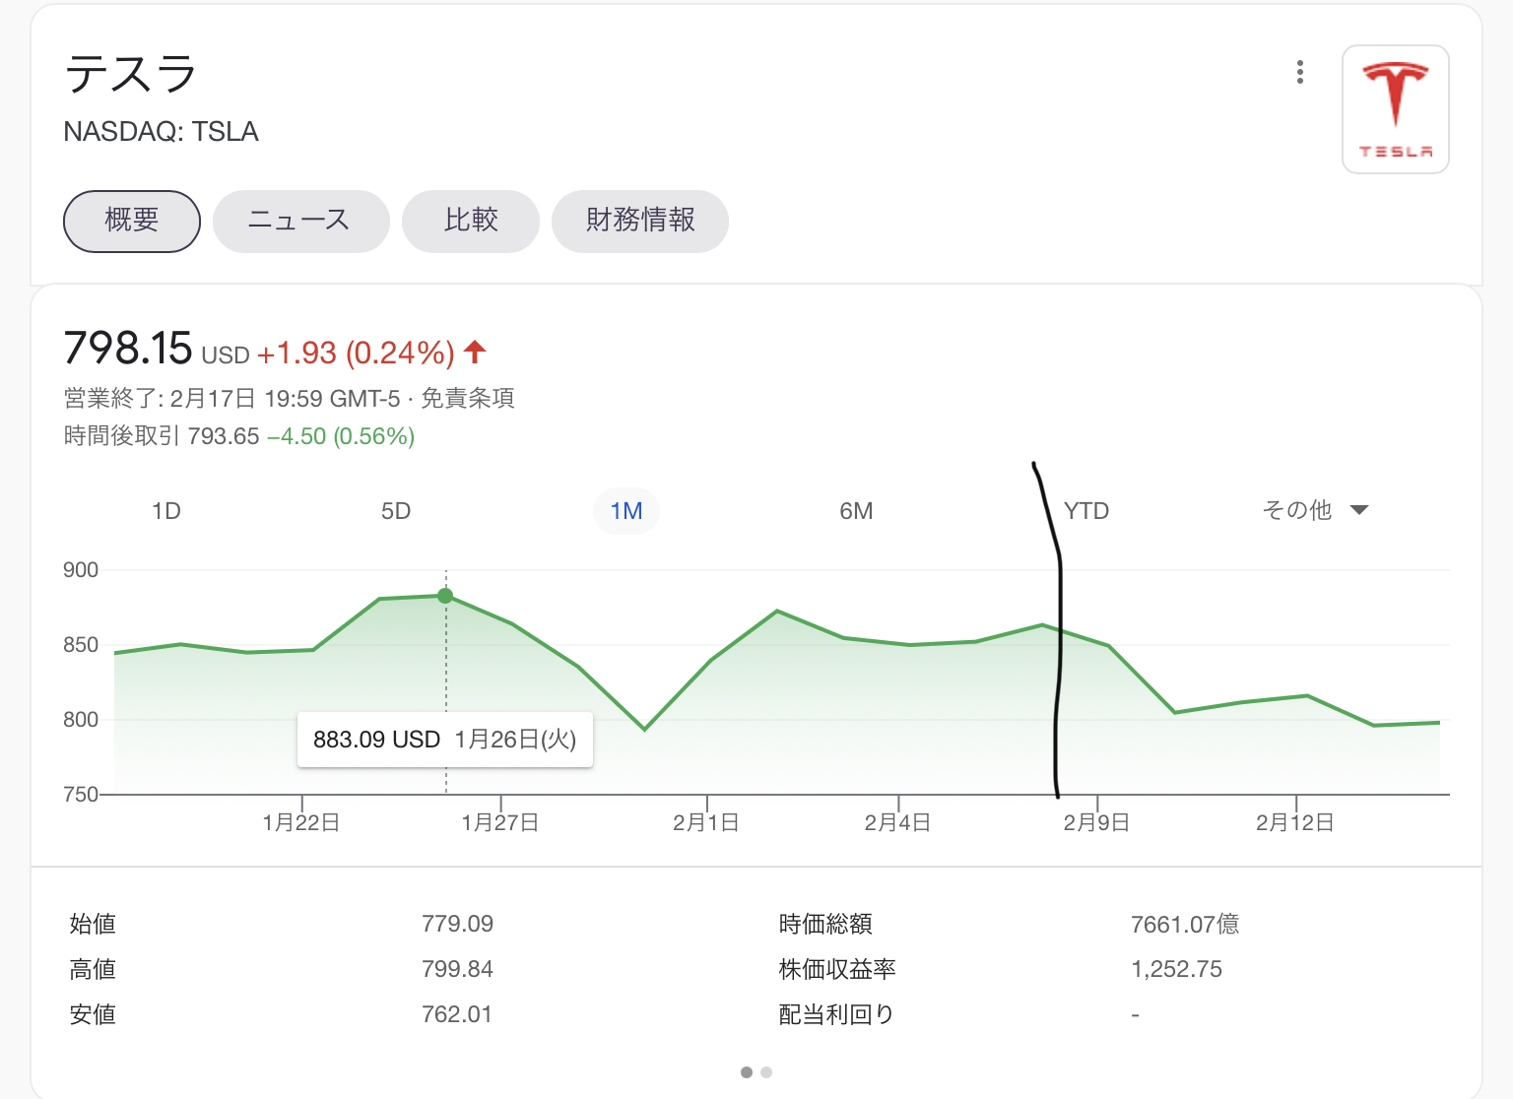Select the 1M chart range
This screenshot has height=1099, width=1513.
pos(626,511)
